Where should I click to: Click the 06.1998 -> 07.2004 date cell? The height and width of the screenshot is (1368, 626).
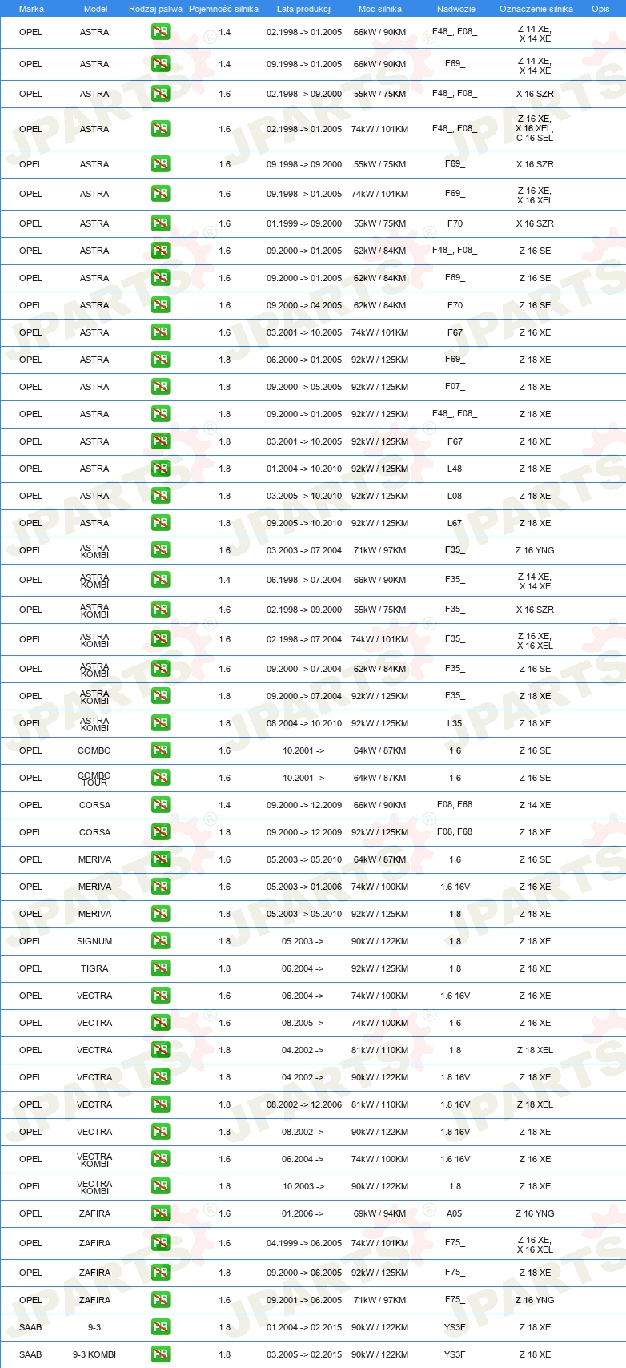point(304,580)
